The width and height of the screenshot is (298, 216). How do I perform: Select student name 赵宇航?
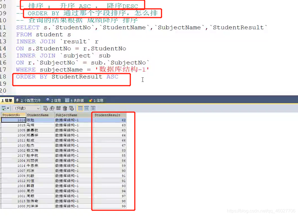coord(40,156)
